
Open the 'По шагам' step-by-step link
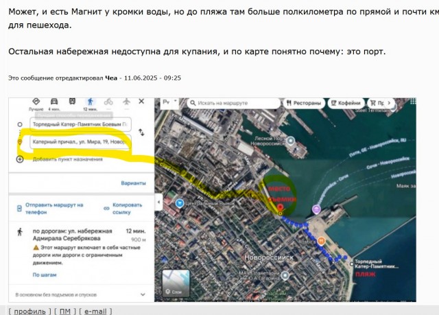(x=45, y=275)
